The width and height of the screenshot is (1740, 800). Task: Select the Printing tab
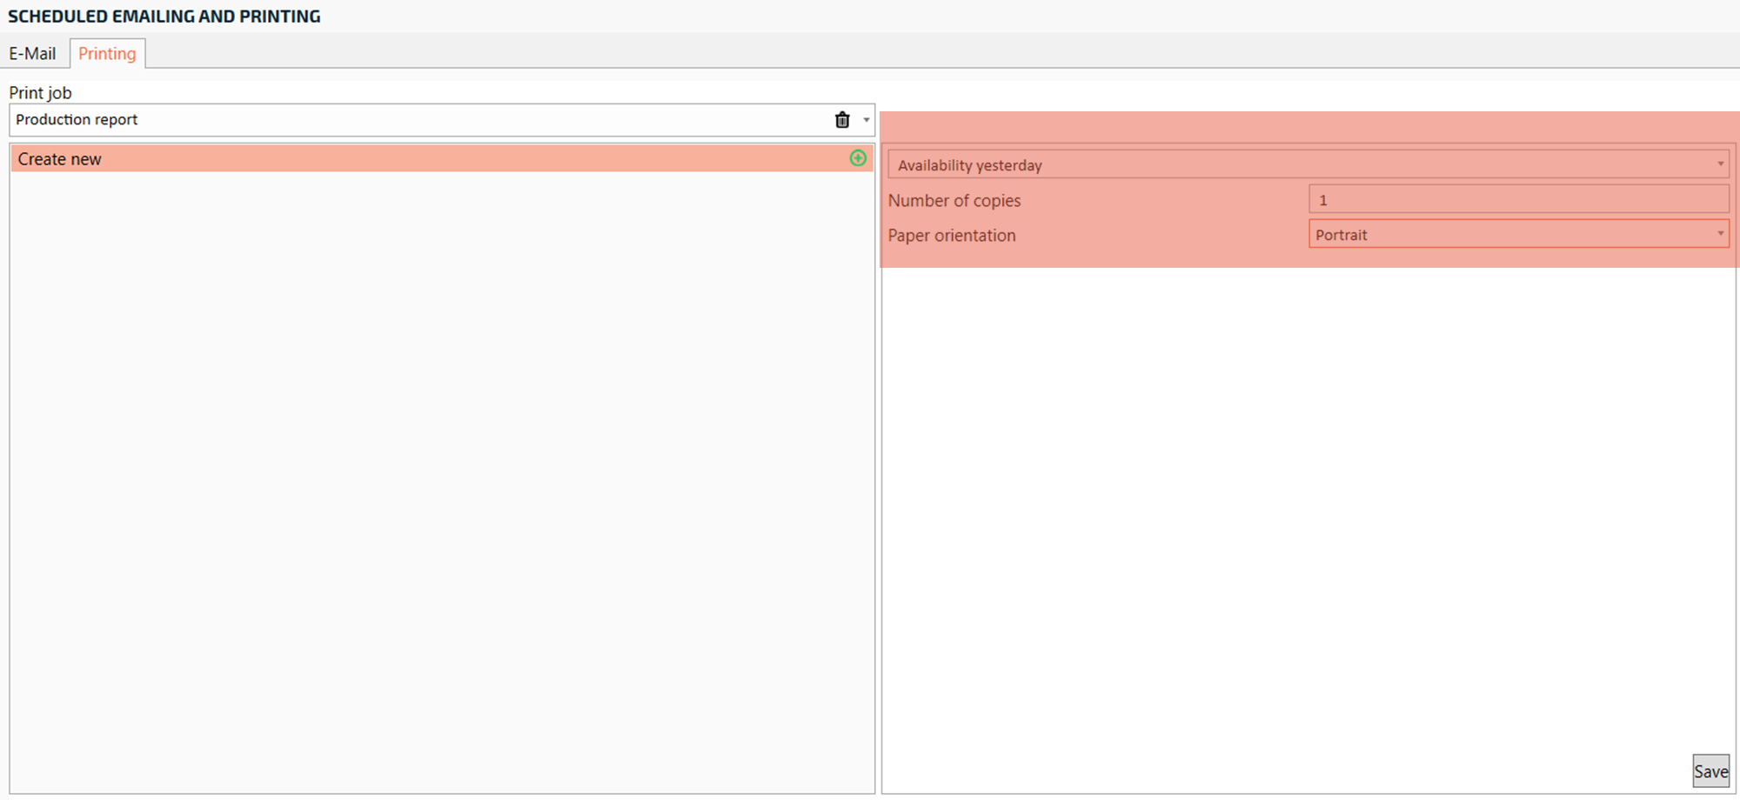(107, 54)
